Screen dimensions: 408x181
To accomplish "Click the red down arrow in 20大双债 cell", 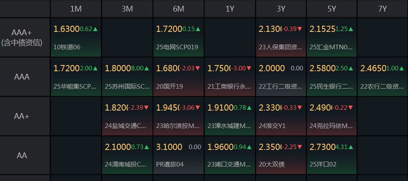I will click(x=300, y=147).
